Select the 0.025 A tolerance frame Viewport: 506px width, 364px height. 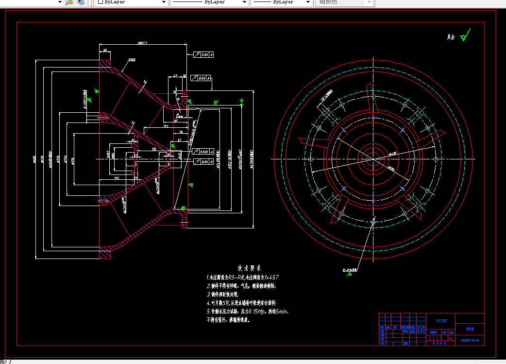click(203, 152)
